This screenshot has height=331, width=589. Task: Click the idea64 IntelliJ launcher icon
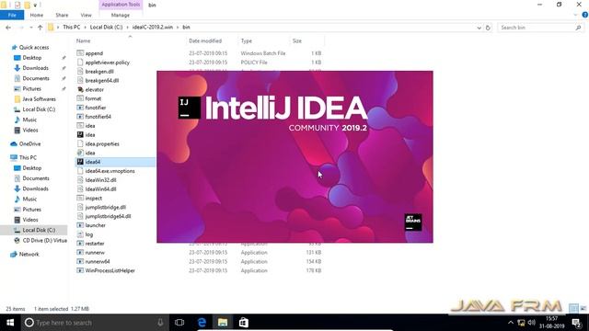80,162
